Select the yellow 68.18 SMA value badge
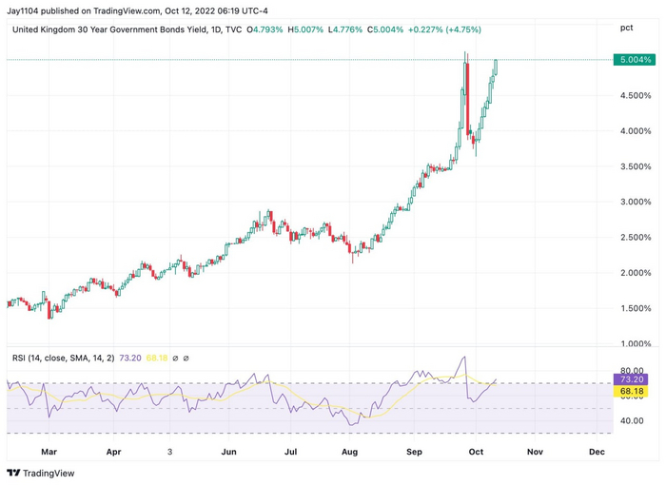This screenshot has width=666, height=485. (631, 391)
